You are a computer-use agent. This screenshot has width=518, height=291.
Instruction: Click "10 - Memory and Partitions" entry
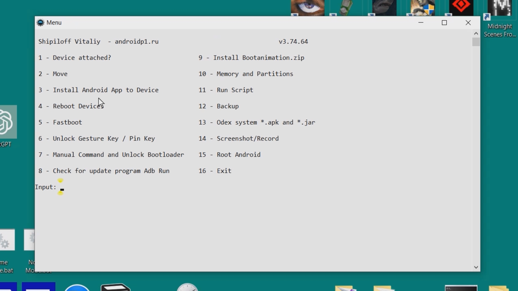(x=246, y=74)
